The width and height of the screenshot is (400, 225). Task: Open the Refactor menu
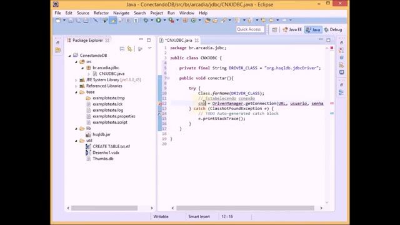(x=101, y=13)
